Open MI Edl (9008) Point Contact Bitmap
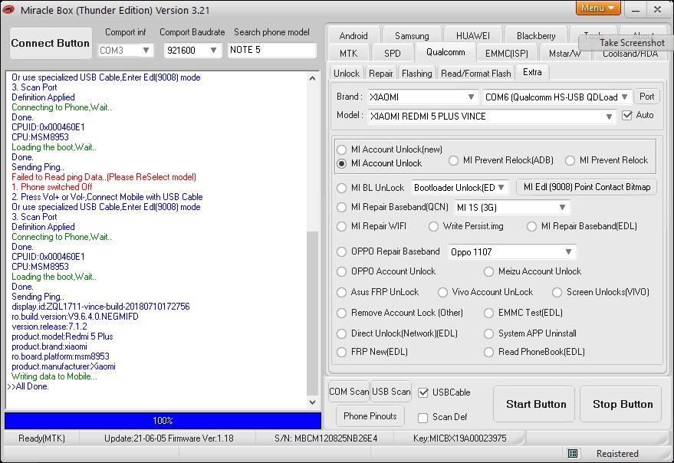The image size is (674, 463). [587, 187]
